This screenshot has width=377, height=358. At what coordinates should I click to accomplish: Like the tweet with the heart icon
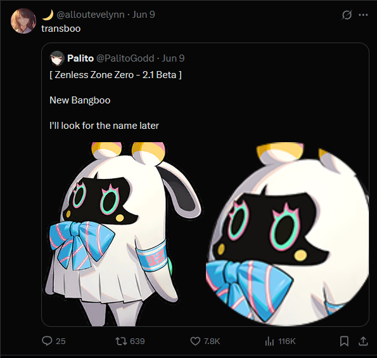[x=195, y=341]
